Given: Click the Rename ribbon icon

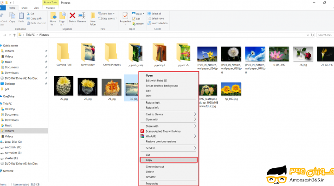Looking at the screenshot, I should (82, 18).
